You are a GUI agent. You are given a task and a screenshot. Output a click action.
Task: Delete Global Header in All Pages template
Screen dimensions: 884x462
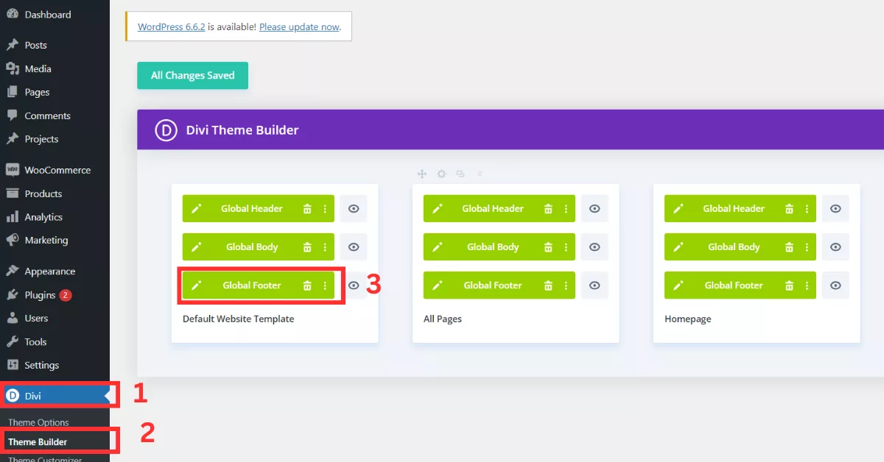pyautogui.click(x=548, y=209)
